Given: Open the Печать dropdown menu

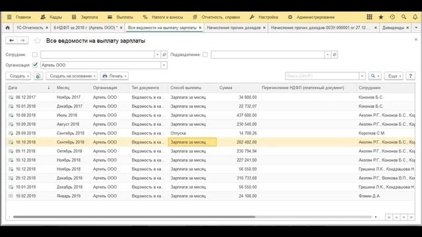Looking at the screenshot, I should pos(114,76).
